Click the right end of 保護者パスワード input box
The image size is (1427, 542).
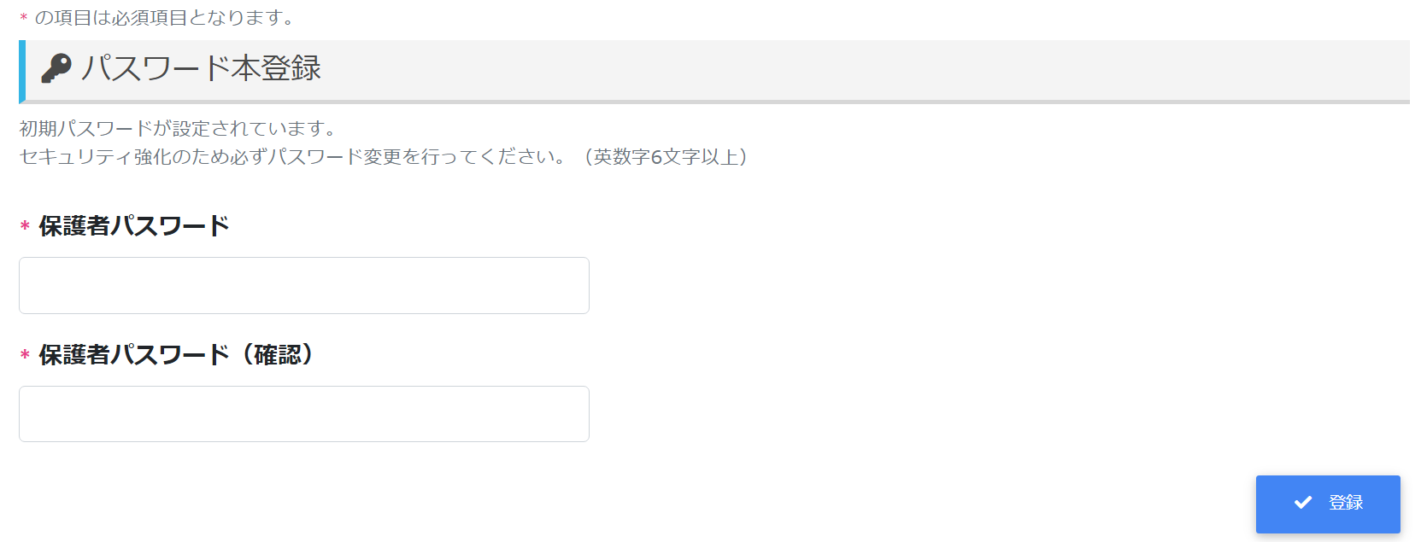[573, 286]
